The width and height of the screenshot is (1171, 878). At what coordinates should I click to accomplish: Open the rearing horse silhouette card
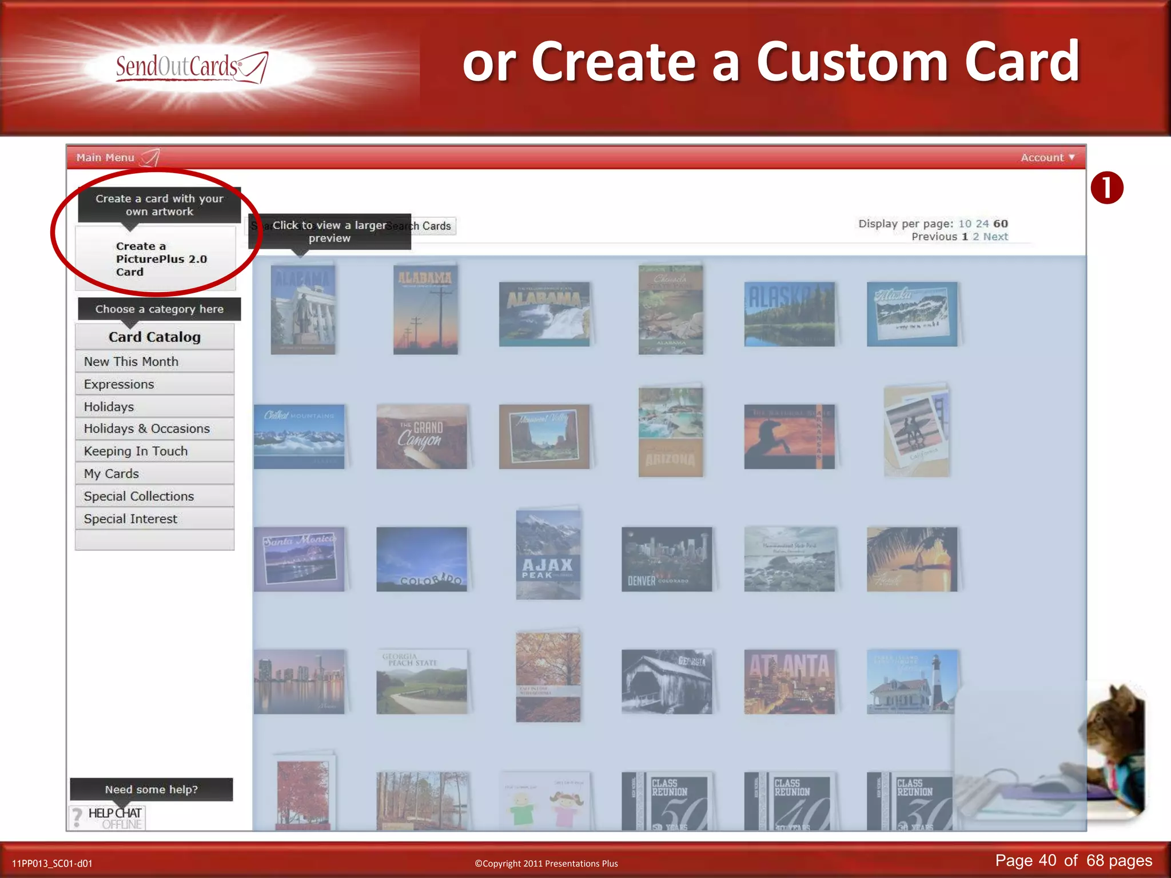[790, 437]
